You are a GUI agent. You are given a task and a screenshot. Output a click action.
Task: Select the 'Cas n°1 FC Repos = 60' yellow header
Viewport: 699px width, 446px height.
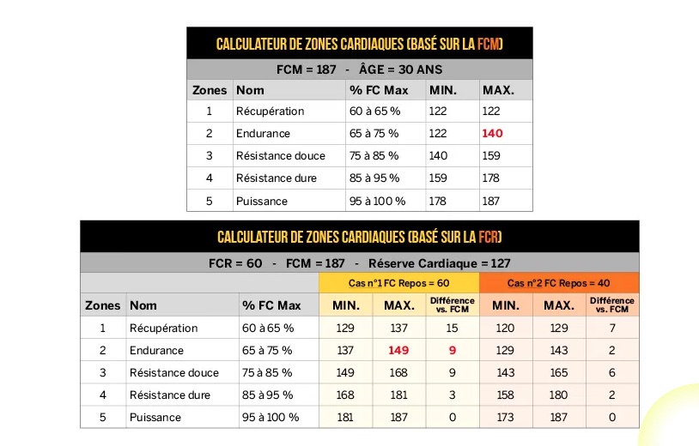coord(399,283)
